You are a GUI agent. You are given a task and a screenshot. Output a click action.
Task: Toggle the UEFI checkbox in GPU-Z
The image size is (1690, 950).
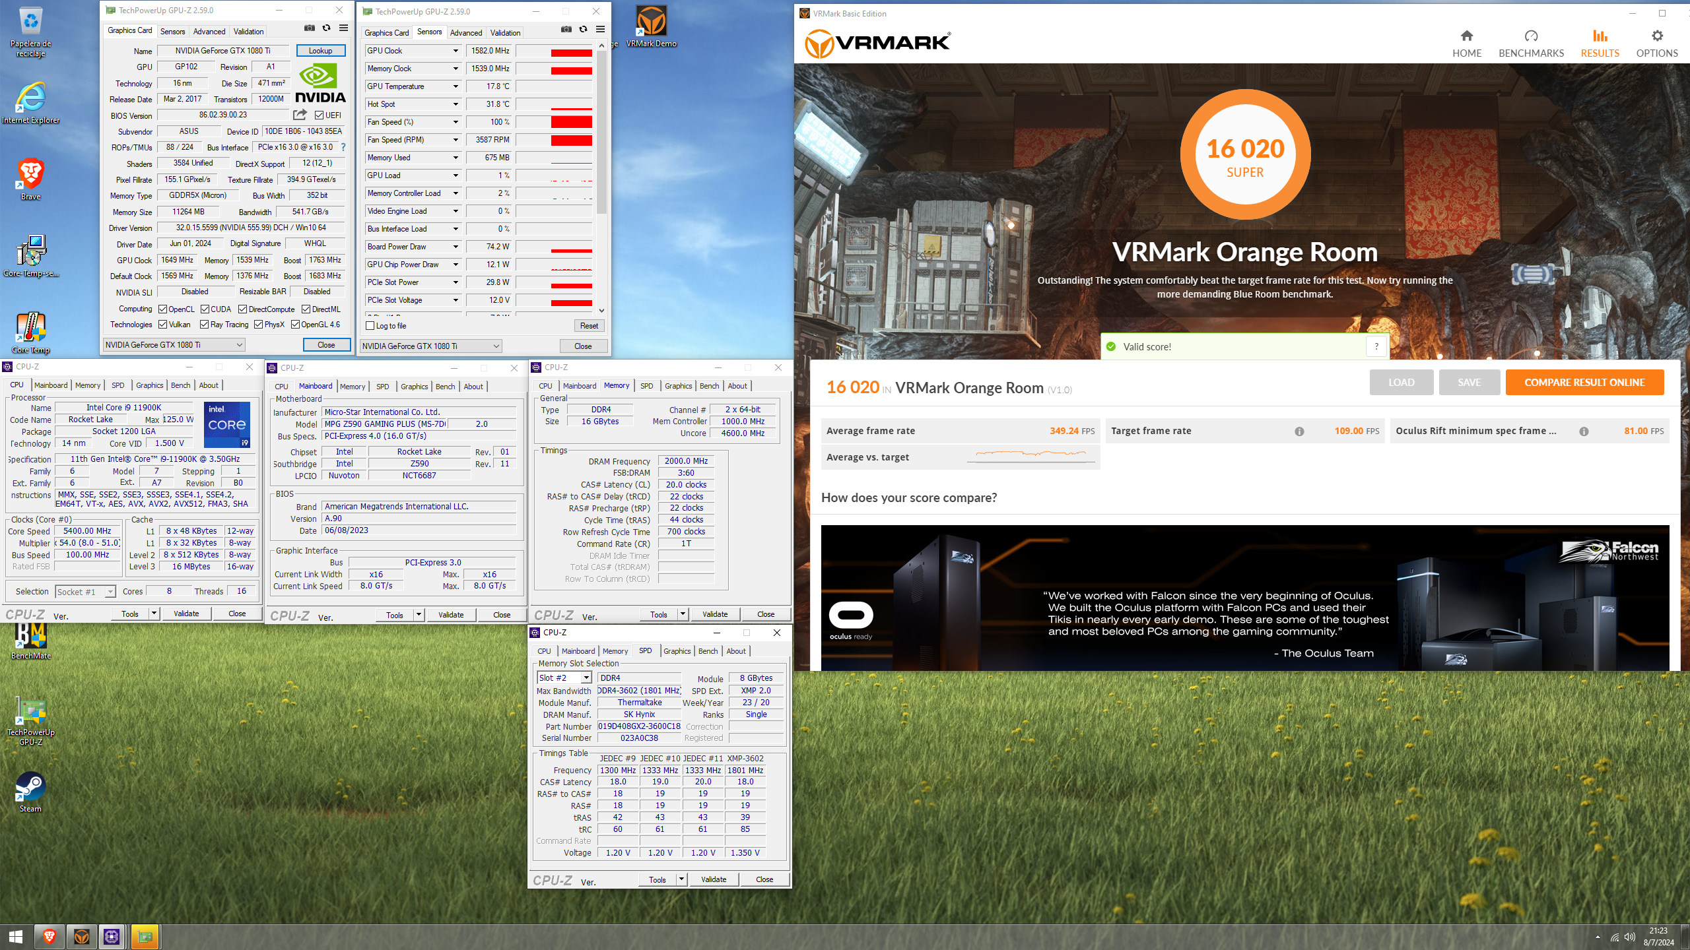coord(319,115)
